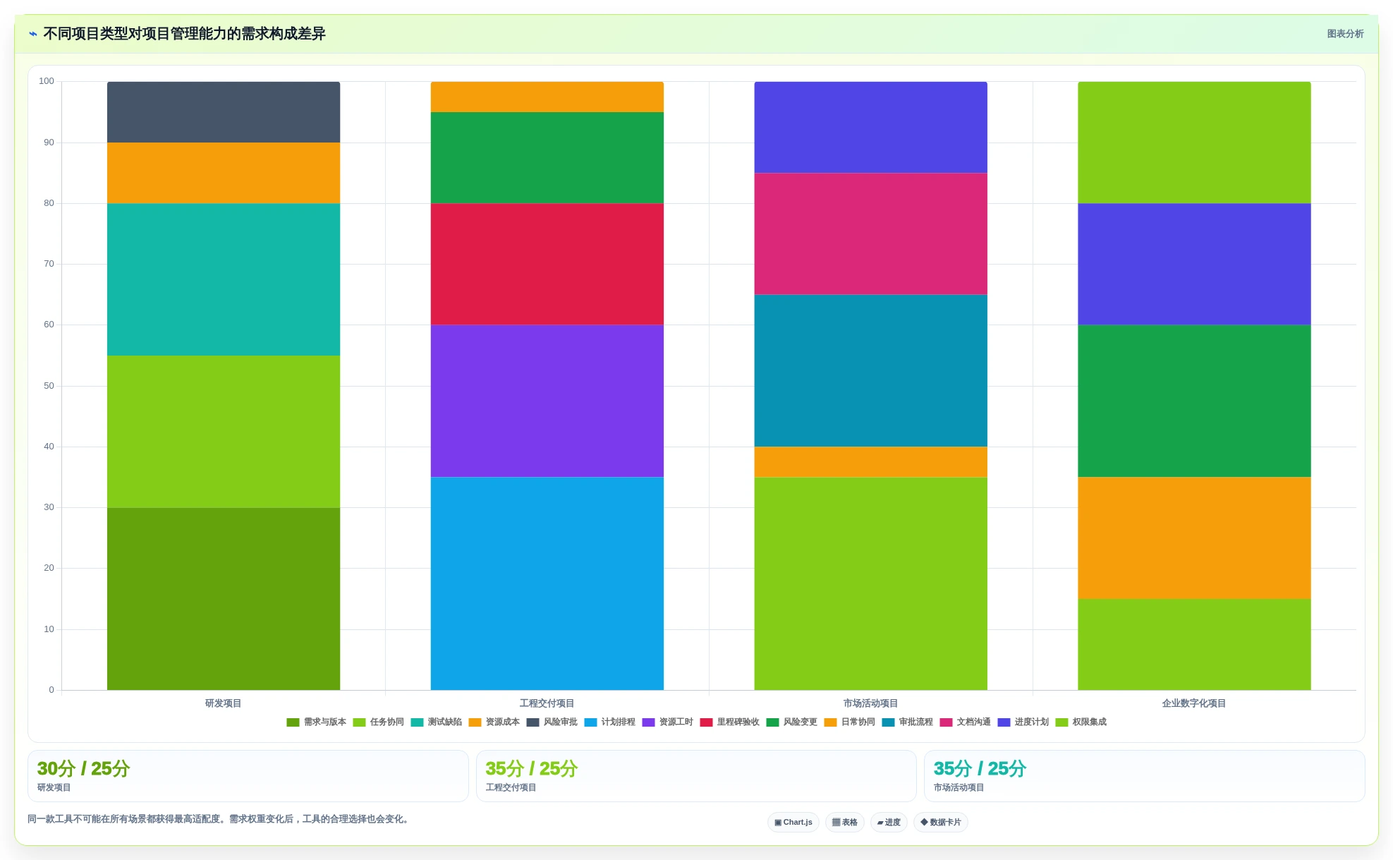This screenshot has height=860, width=1393.
Task: Click the y-axis value 0
Action: pos(51,690)
